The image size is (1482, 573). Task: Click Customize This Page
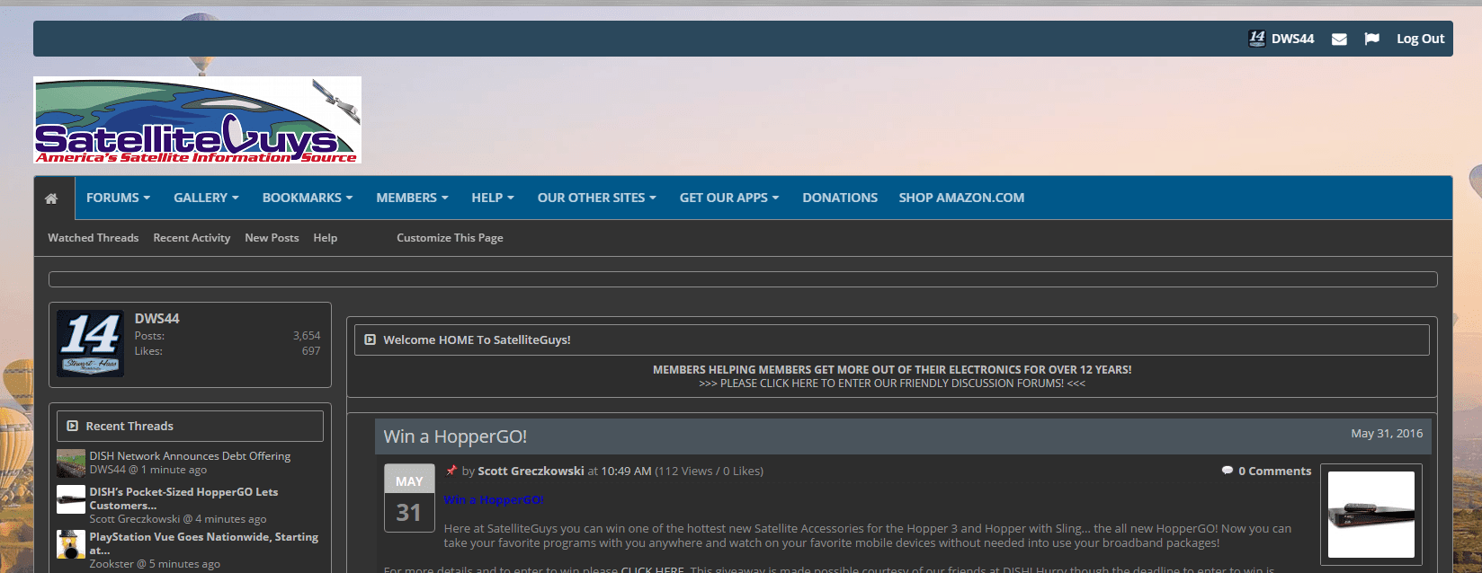(450, 238)
